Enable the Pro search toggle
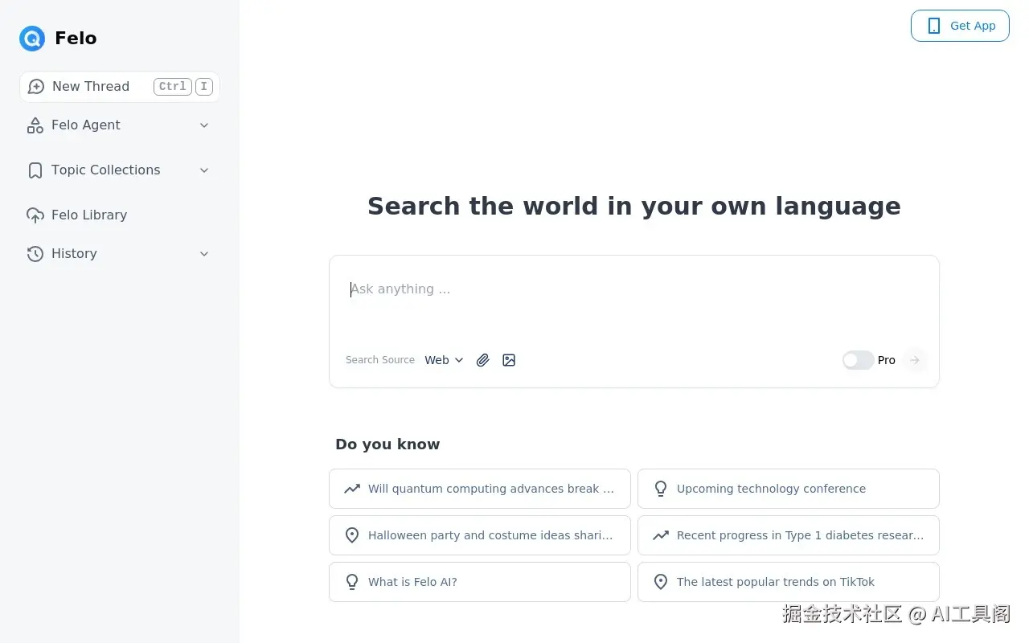The width and height of the screenshot is (1029, 643). [x=858, y=360]
